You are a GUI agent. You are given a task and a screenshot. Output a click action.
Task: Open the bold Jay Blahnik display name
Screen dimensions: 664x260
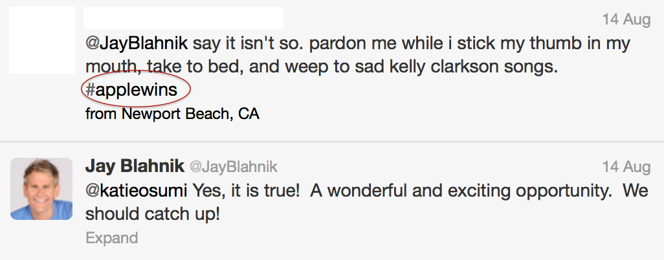coord(134,166)
